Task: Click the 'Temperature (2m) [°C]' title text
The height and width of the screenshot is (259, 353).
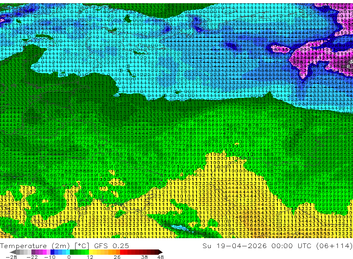Action: (44, 246)
